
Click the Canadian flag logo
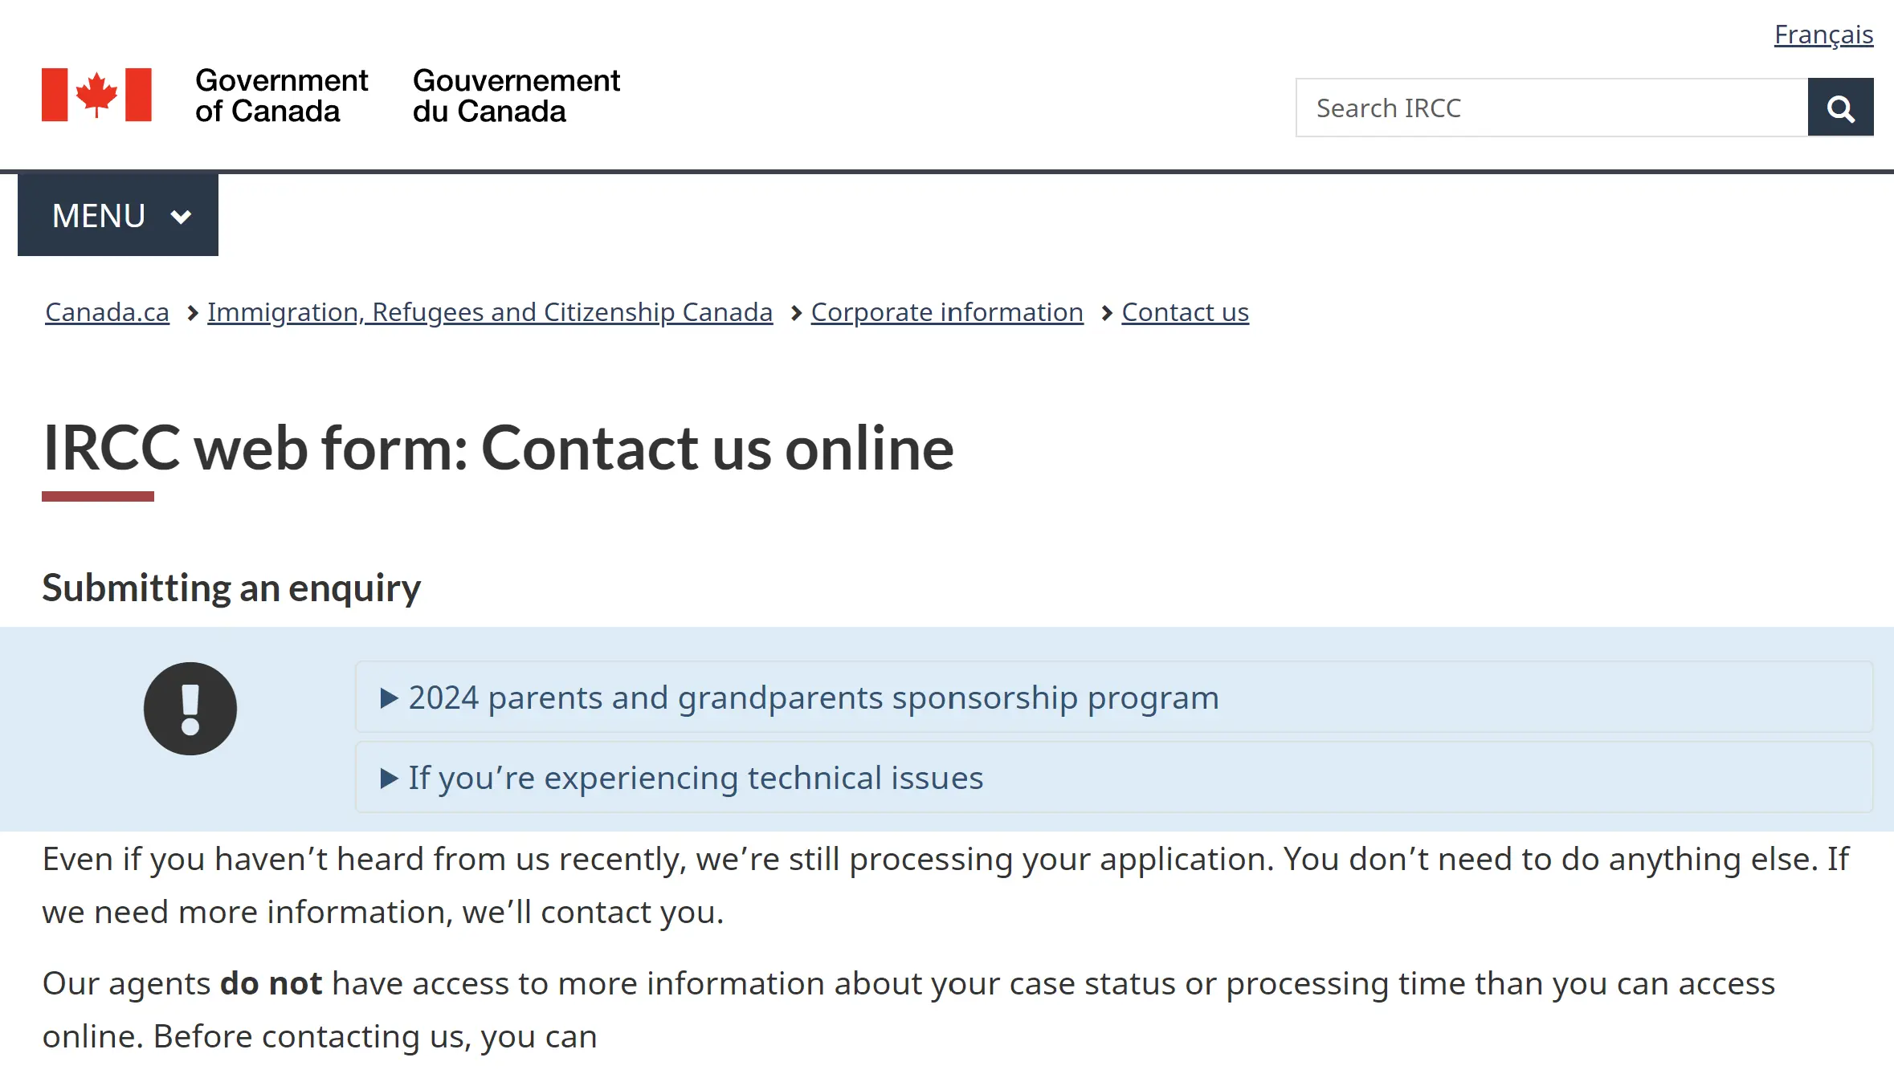coord(96,95)
